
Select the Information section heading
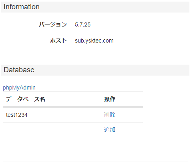point(22,7)
